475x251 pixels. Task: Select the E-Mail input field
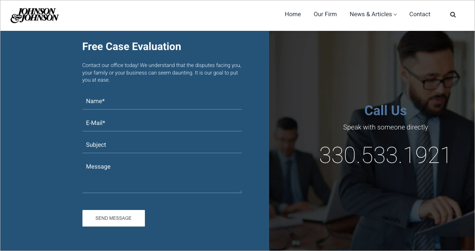[162, 123]
